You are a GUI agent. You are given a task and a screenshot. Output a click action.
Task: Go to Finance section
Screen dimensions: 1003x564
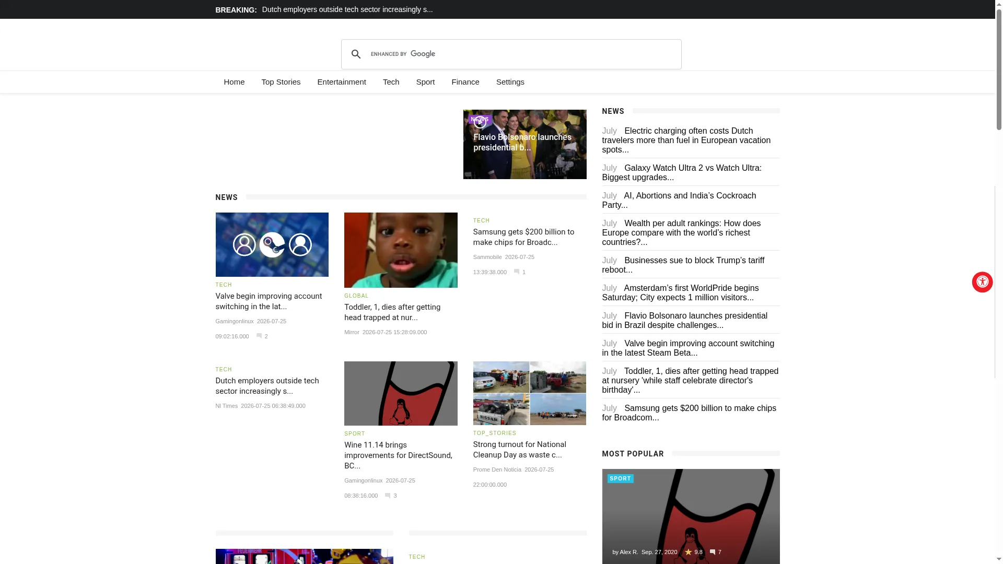click(x=465, y=82)
